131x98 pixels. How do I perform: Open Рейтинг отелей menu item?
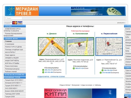click(x=15, y=72)
